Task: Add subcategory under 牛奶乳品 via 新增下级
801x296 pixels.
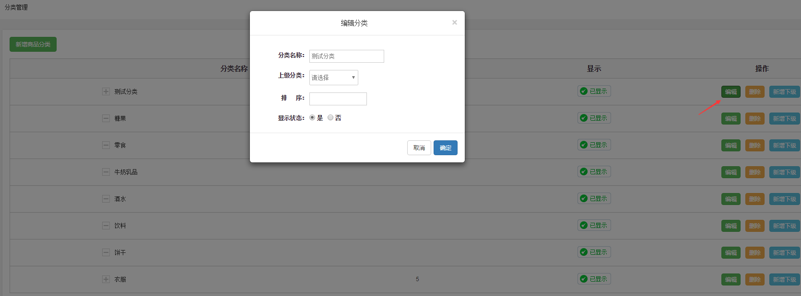Action: [785, 172]
